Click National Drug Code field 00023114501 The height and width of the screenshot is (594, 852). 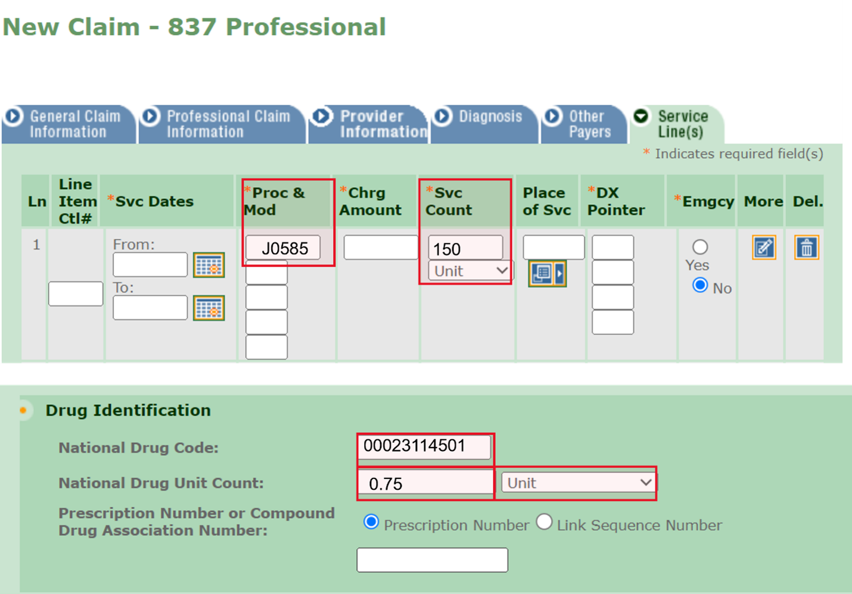click(x=424, y=446)
